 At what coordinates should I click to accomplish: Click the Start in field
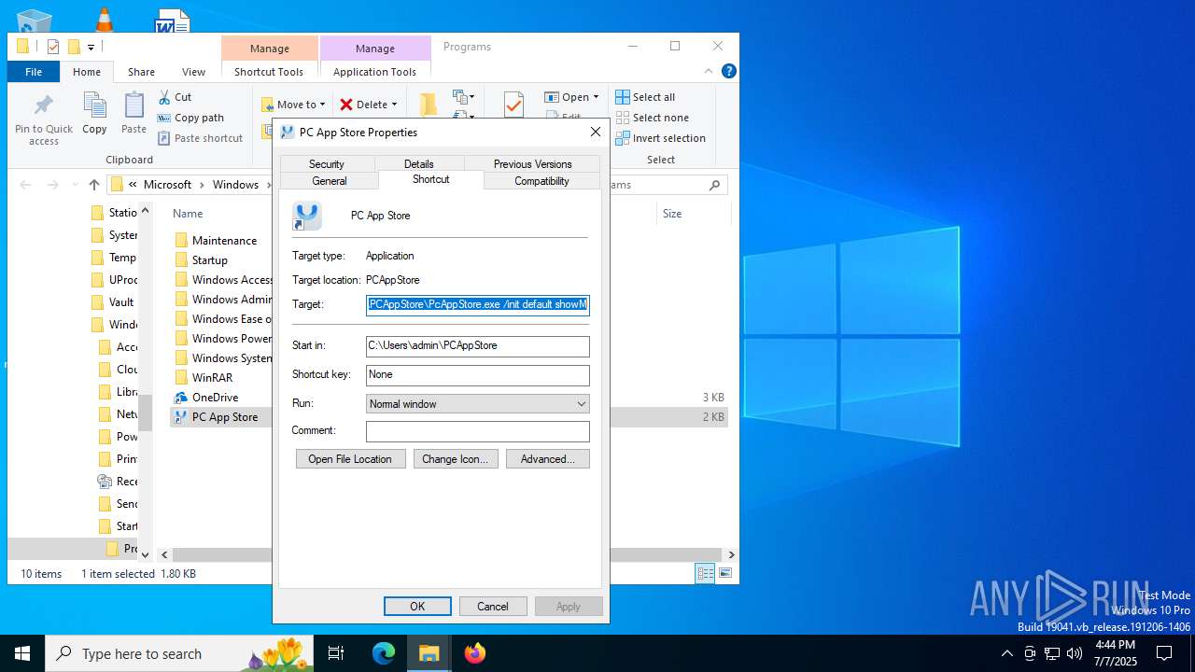coord(478,346)
